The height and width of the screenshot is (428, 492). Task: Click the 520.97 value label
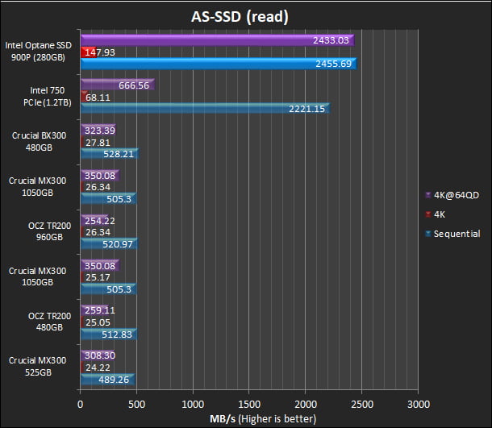pyautogui.click(x=118, y=244)
